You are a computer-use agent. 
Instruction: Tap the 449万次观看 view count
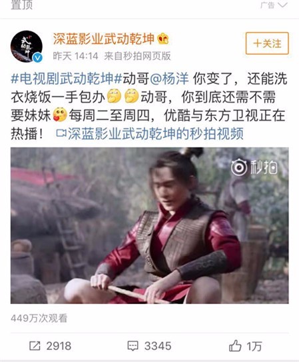pos(39,319)
